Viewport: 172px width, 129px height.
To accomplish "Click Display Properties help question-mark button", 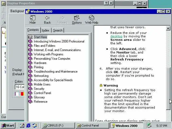I will click(106, 3).
